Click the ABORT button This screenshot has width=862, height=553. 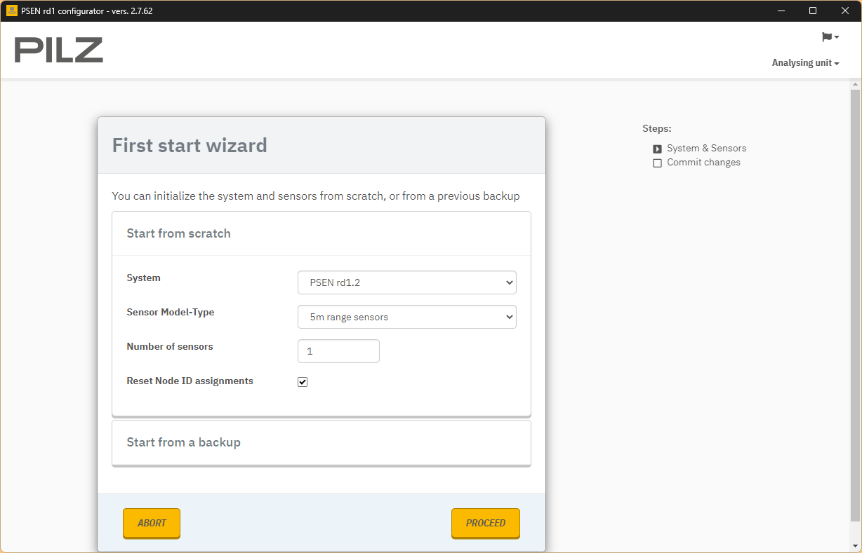(x=152, y=523)
